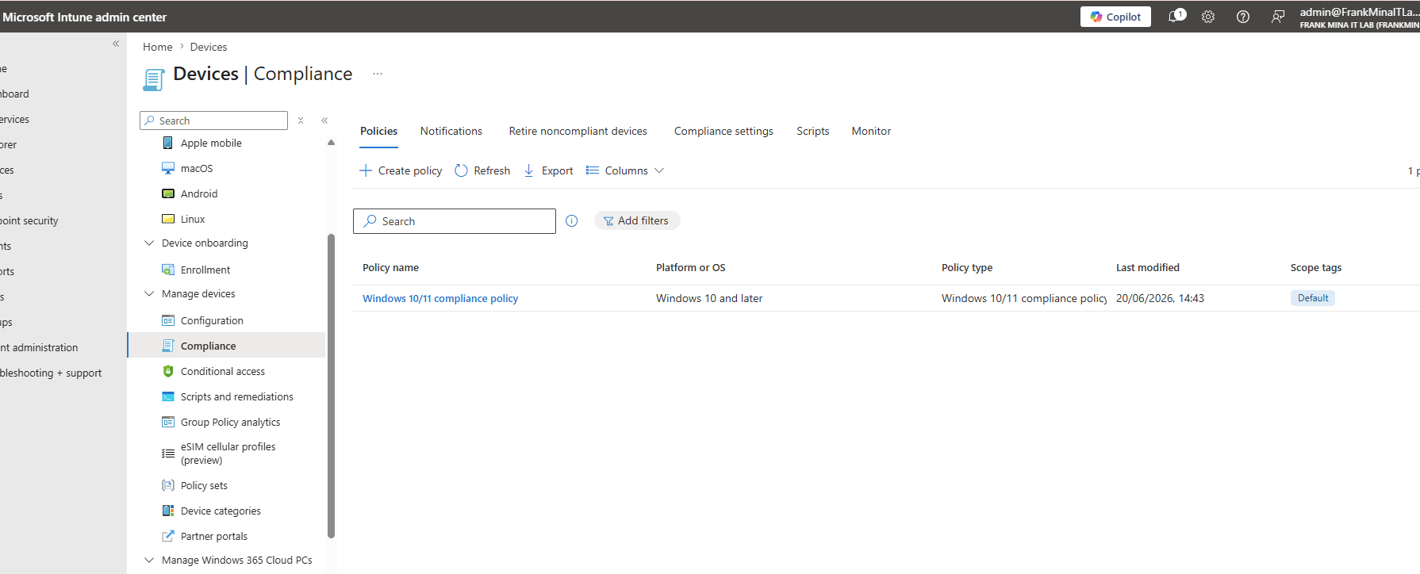Click the Scope tags column header
The image size is (1420, 574).
tap(1316, 268)
